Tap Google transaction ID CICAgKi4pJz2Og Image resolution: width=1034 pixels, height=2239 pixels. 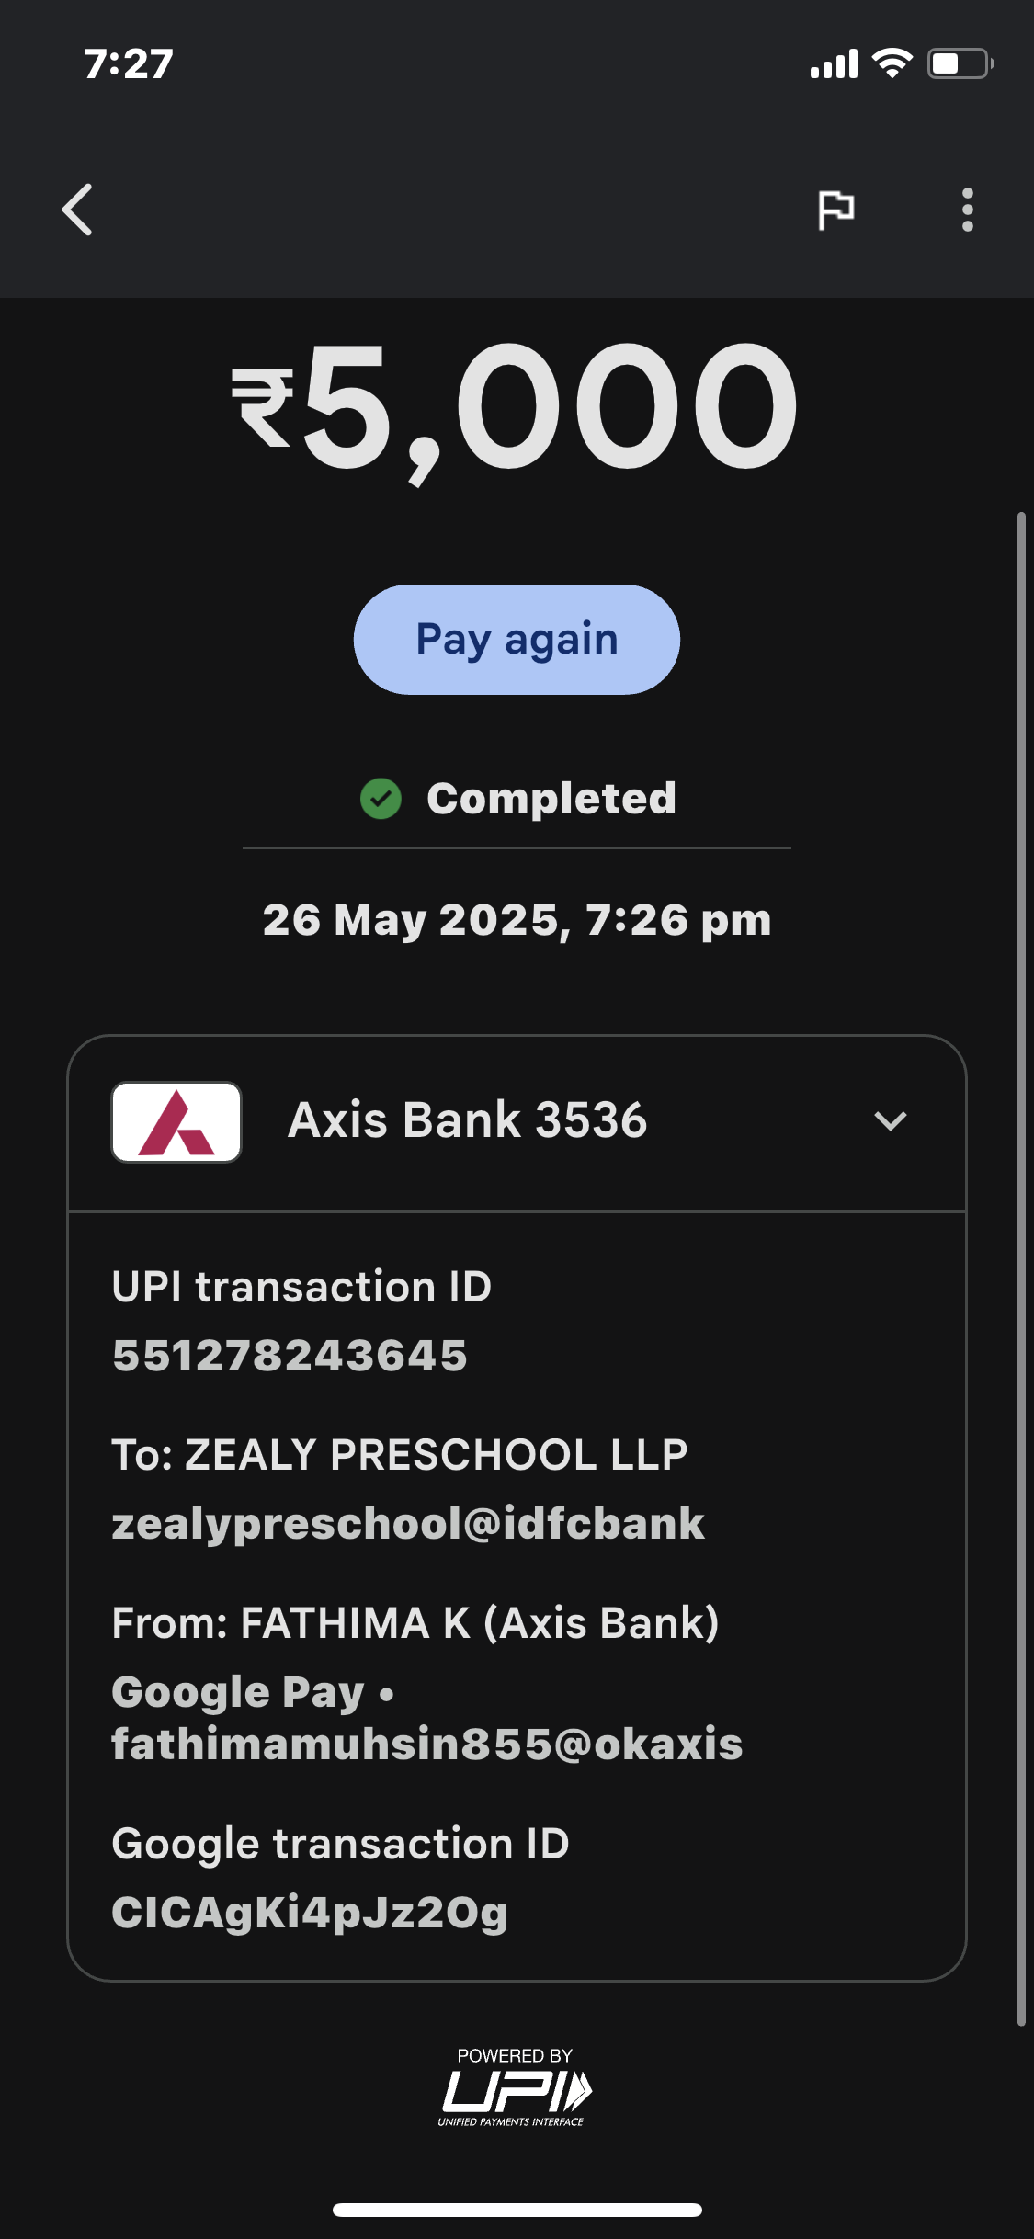point(309,1913)
